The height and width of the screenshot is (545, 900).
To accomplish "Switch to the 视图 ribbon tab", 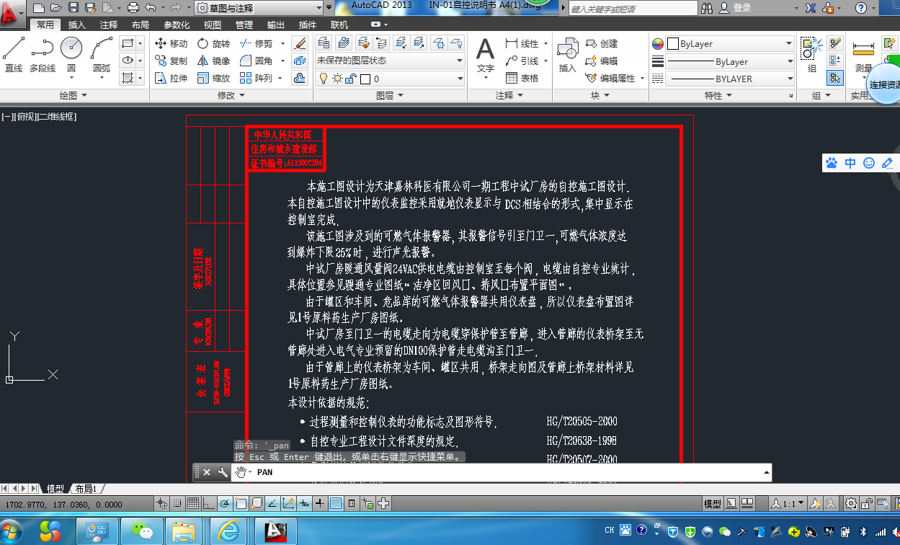I will pyautogui.click(x=213, y=25).
